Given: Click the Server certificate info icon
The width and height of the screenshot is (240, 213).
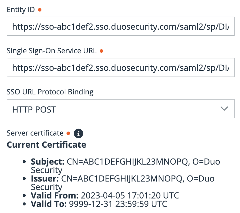Looking at the screenshot, I should point(79,133).
